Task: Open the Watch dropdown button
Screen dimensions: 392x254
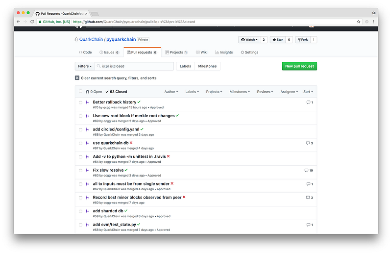Action: click(249, 40)
